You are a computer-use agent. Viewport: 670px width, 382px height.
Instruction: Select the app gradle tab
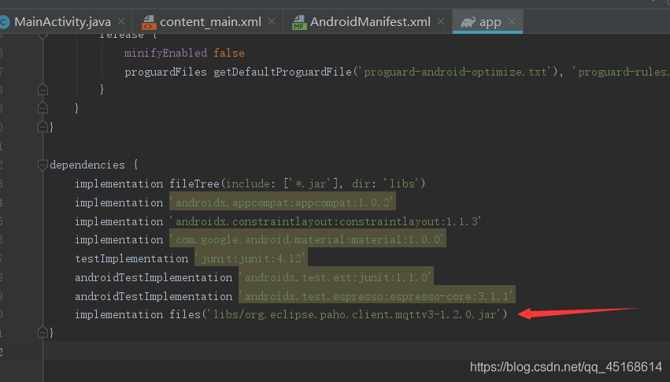pos(490,22)
